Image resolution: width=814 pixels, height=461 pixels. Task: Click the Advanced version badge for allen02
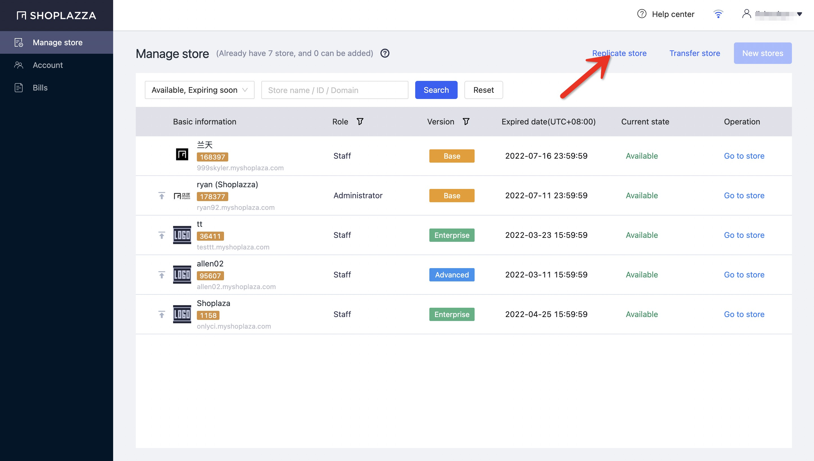452,275
